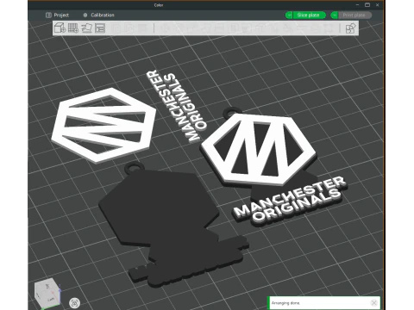This screenshot has width=414, height=310.
Task: Click the round icon beside the view cube
Action: [75, 303]
